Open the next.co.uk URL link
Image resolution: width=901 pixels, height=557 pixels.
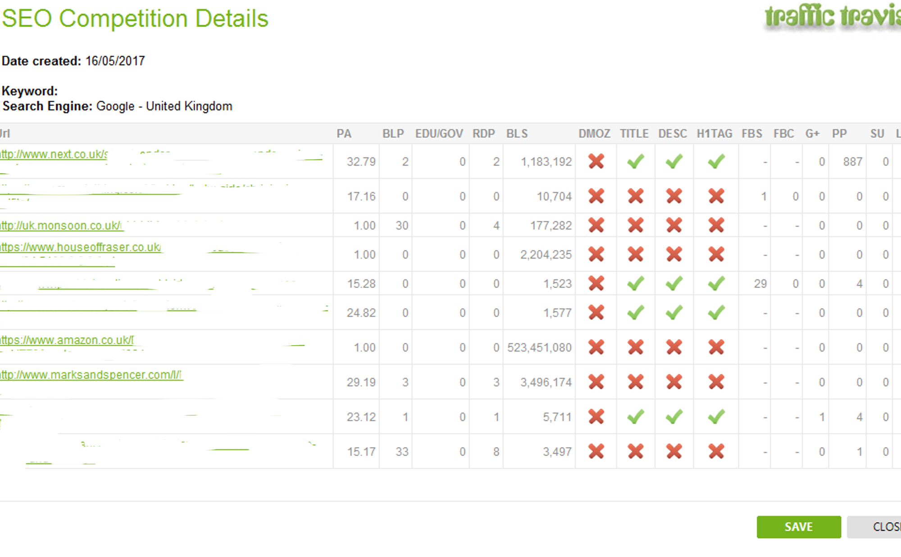click(54, 154)
